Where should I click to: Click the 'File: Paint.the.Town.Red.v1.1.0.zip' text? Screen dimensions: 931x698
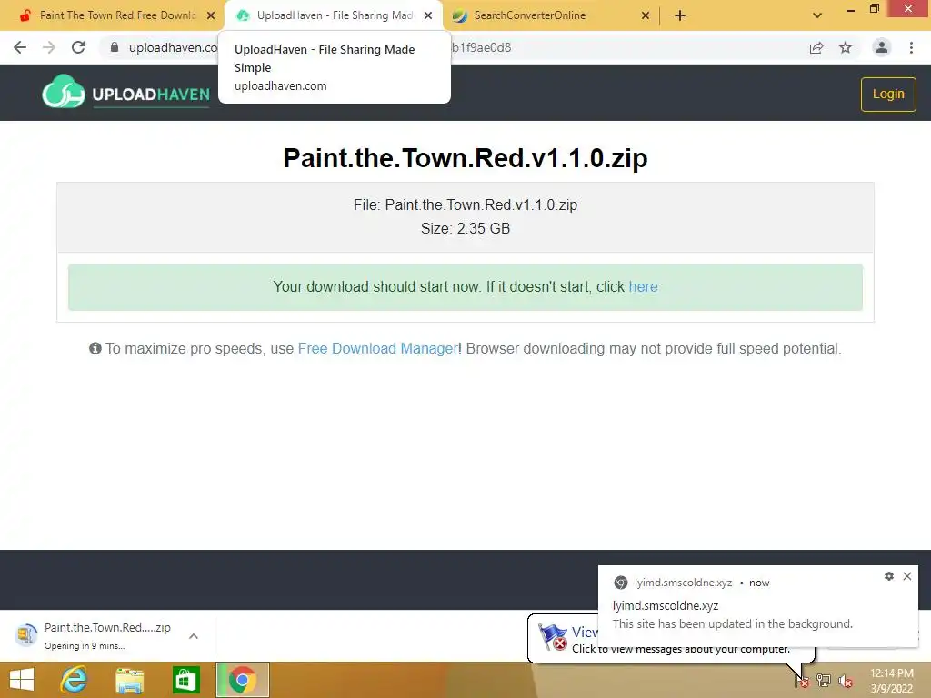coord(465,204)
